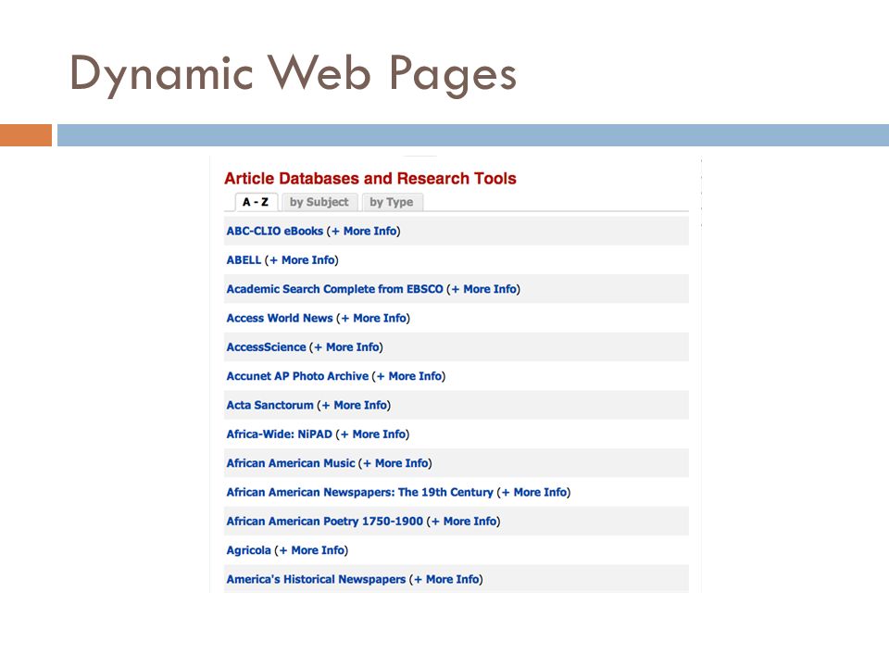Switch to the by Subject tab
The height and width of the screenshot is (667, 889).
(319, 202)
